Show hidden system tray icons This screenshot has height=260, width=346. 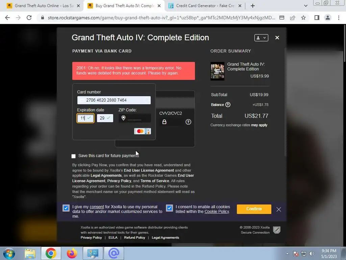click(287, 254)
